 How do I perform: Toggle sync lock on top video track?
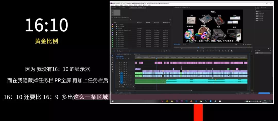click(124, 63)
